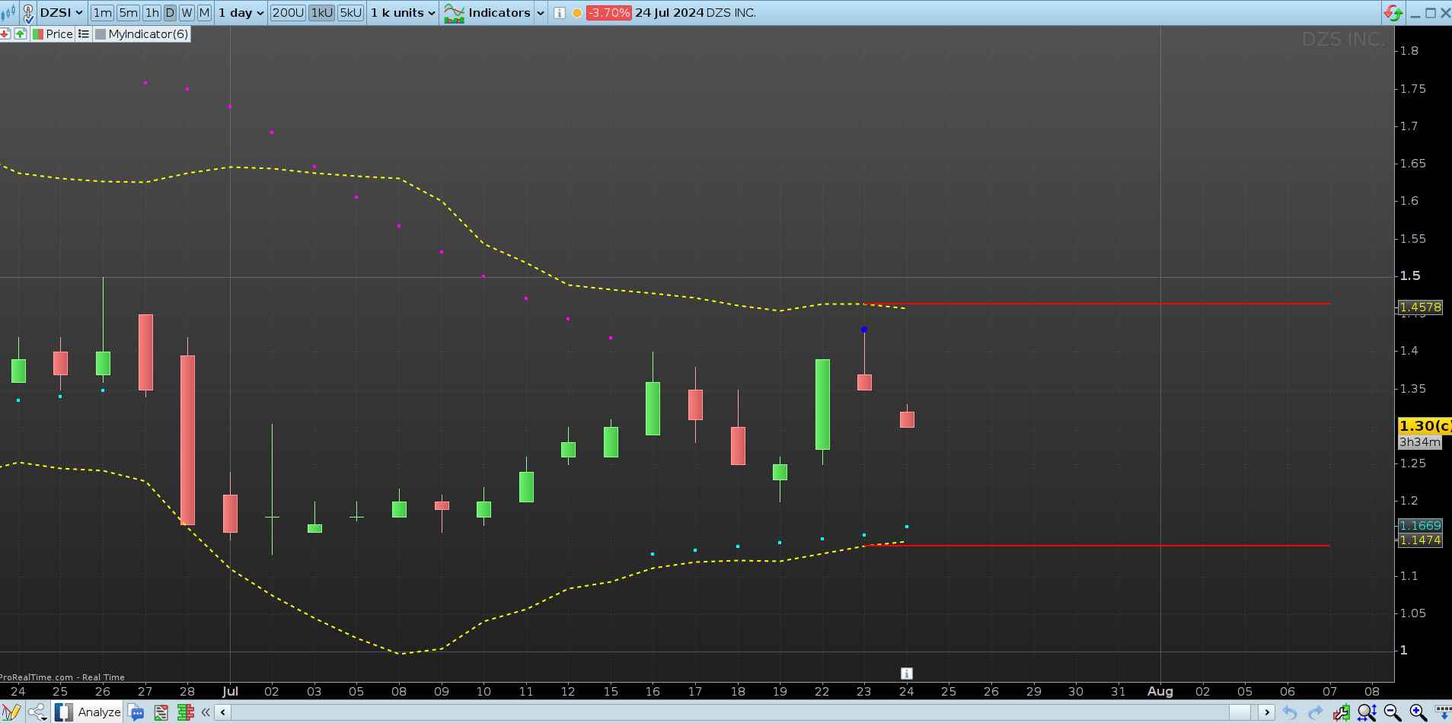The height and width of the screenshot is (723, 1452).
Task: Click the green up arrow panel icon
Action: (21, 34)
